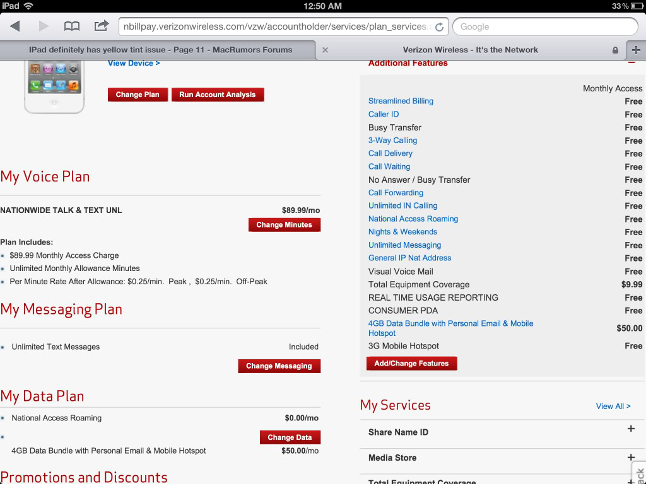Open View All services link
This screenshot has height=484, width=646.
(613, 406)
